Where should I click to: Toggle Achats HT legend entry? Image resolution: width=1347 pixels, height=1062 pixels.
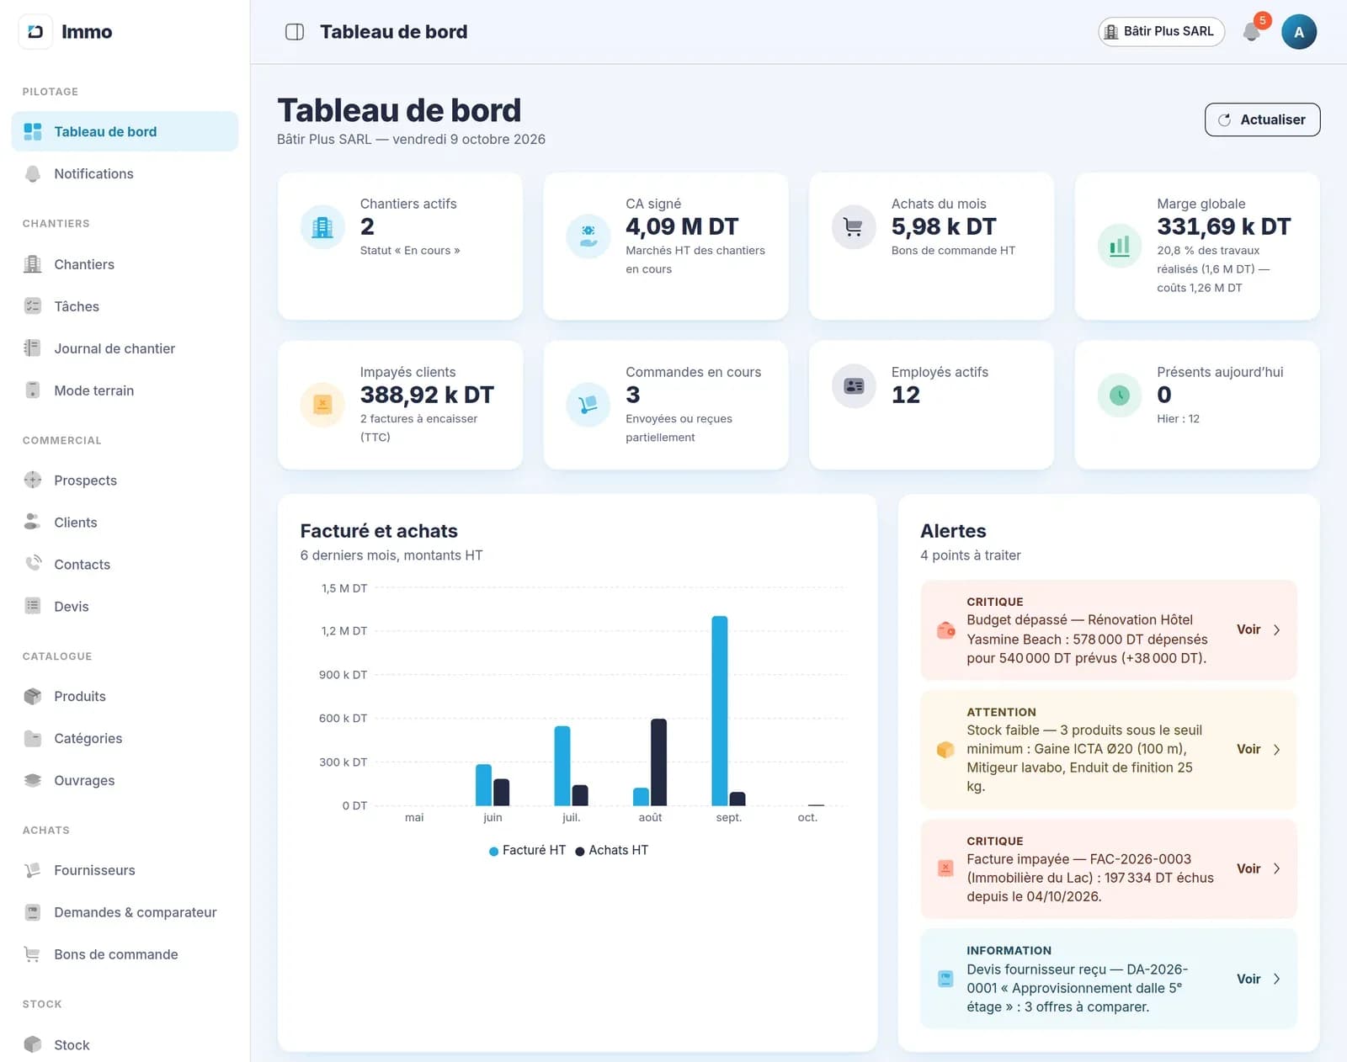612,851
